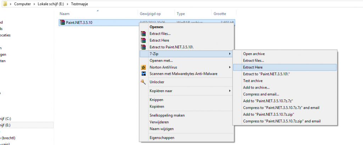Click breadcrumb arrow after Computer
This screenshot has height=145, width=363.
[x=35, y=4]
